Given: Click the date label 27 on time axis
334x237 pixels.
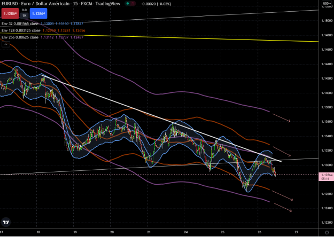Looking at the screenshot, I should pyautogui.click(x=296, y=232).
